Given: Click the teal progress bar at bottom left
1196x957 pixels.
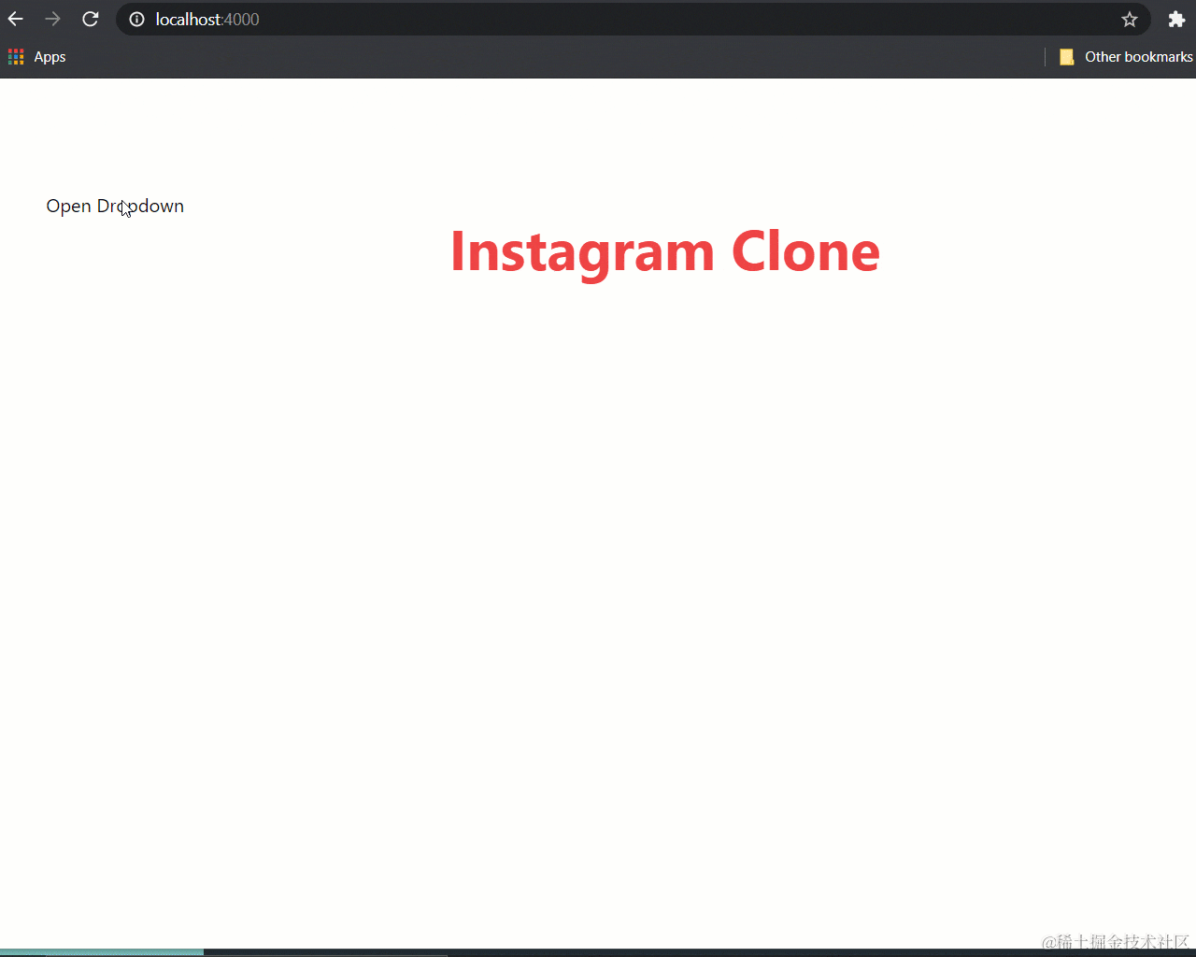Looking at the screenshot, I should tap(103, 951).
